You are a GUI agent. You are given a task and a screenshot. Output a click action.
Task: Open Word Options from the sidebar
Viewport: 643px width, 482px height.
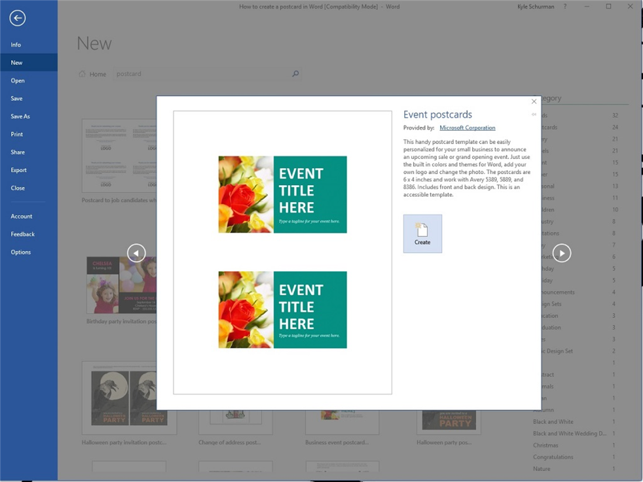20,252
